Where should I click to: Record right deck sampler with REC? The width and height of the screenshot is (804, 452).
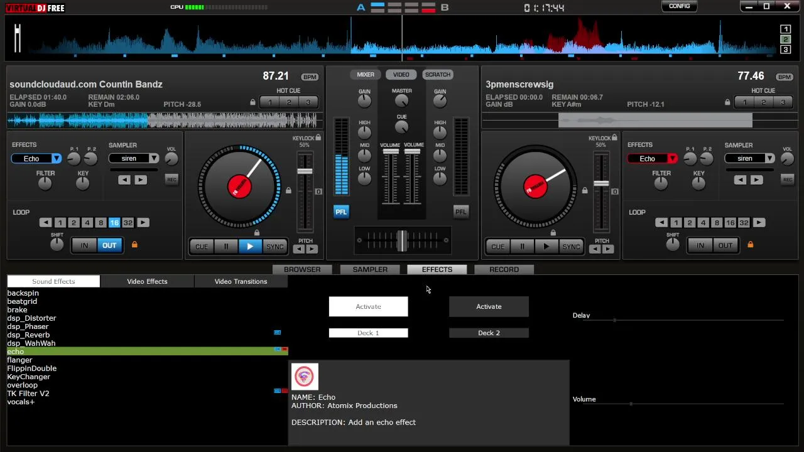click(x=788, y=180)
